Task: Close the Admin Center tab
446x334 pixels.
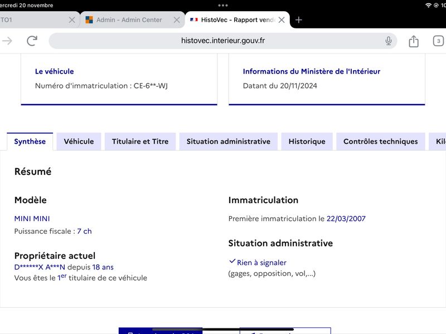Action: (x=177, y=20)
